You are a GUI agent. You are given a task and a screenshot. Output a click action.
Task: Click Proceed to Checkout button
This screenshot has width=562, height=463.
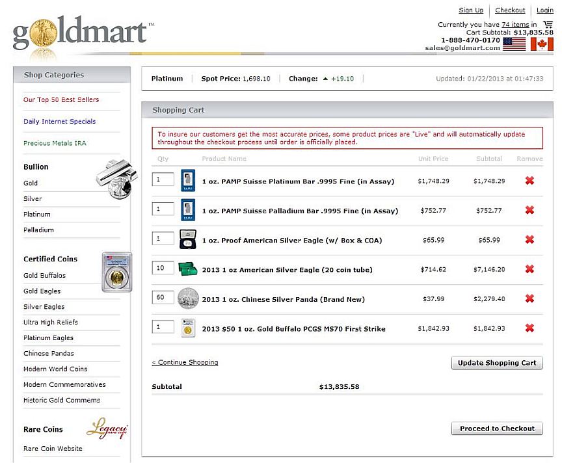tap(497, 429)
